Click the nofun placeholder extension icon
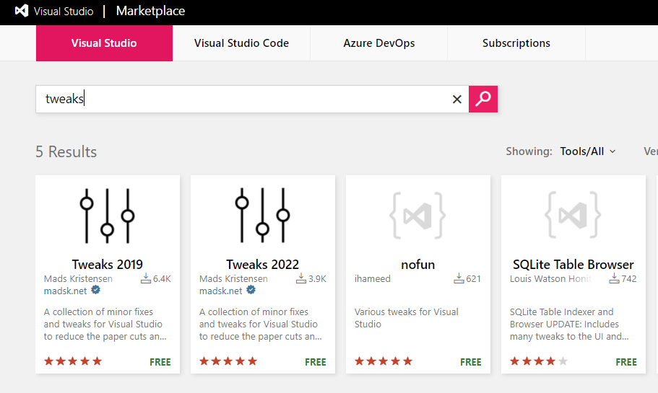Image resolution: width=658 pixels, height=393 pixels. 417,216
